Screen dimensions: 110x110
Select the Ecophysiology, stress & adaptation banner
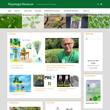coord(55,21)
